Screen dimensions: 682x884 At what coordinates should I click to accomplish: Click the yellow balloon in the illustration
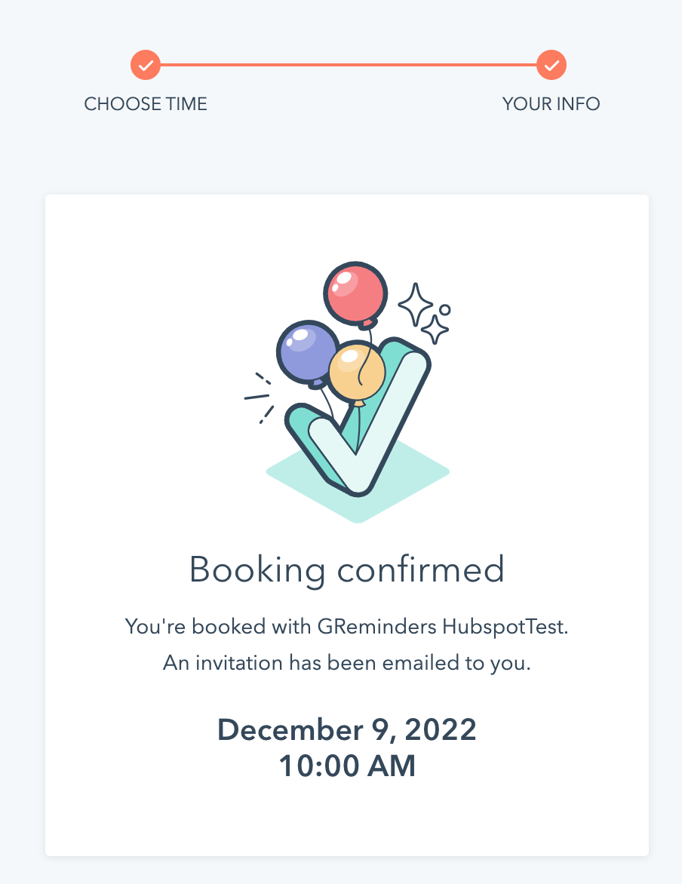[x=356, y=373]
